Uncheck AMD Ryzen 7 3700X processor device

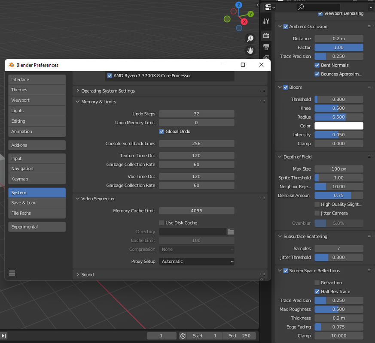tap(110, 75)
